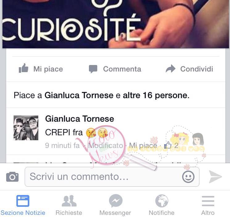View the altre 16 persone likes list
The image size is (230, 217).
tap(156, 95)
